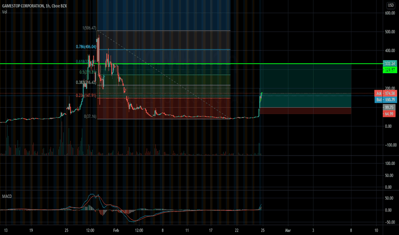
Task: Click the 10 date label
Action: [x=376, y=230]
